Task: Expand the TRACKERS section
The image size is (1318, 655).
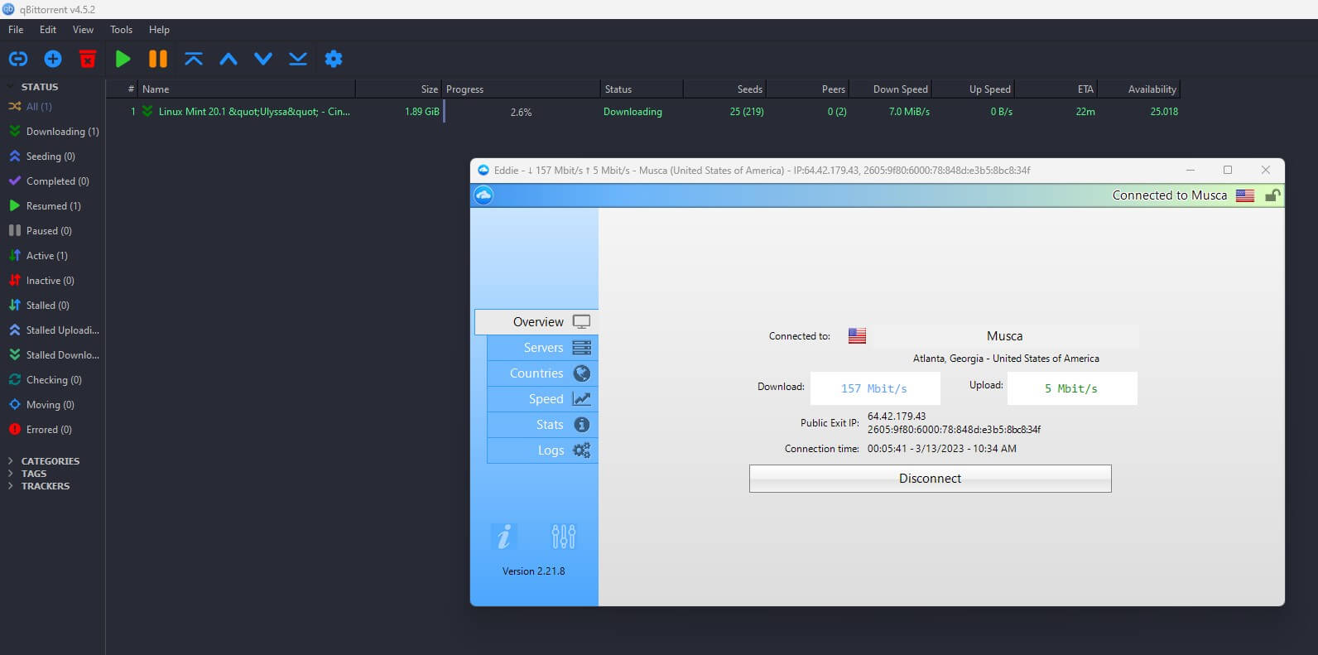Action: click(x=11, y=486)
